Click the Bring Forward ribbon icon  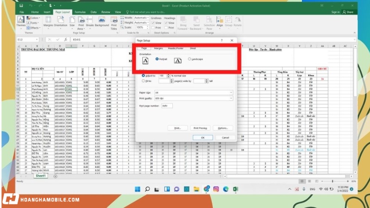[x=183, y=23]
